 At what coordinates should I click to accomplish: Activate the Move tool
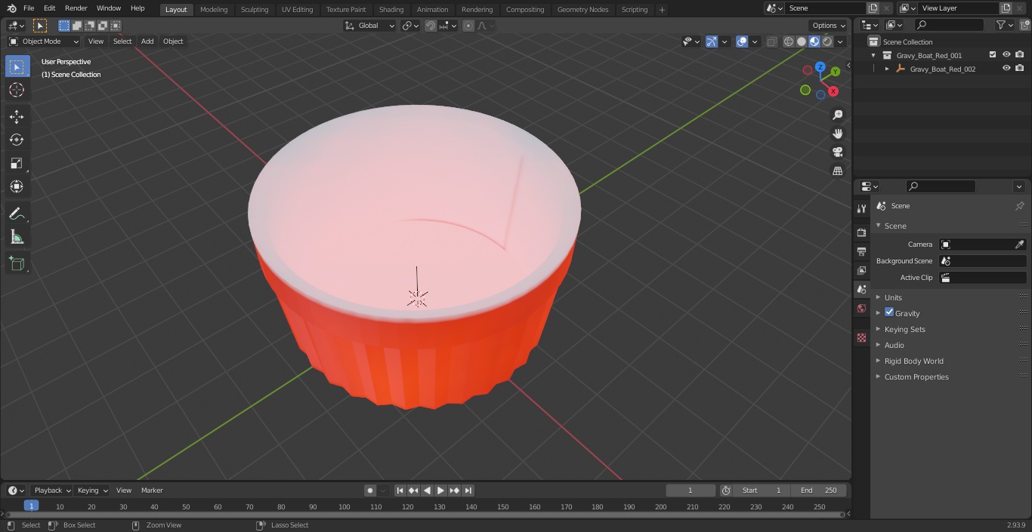[x=17, y=116]
